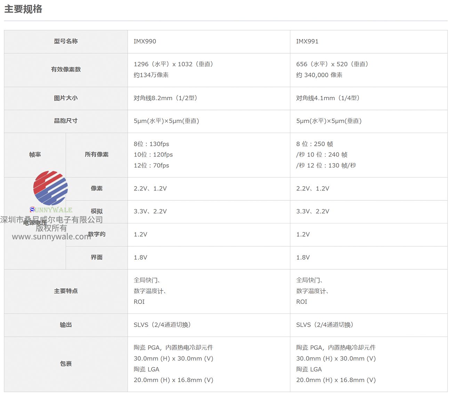
Task: Click the IMX990 全局快门 feature text
Action: (147, 280)
